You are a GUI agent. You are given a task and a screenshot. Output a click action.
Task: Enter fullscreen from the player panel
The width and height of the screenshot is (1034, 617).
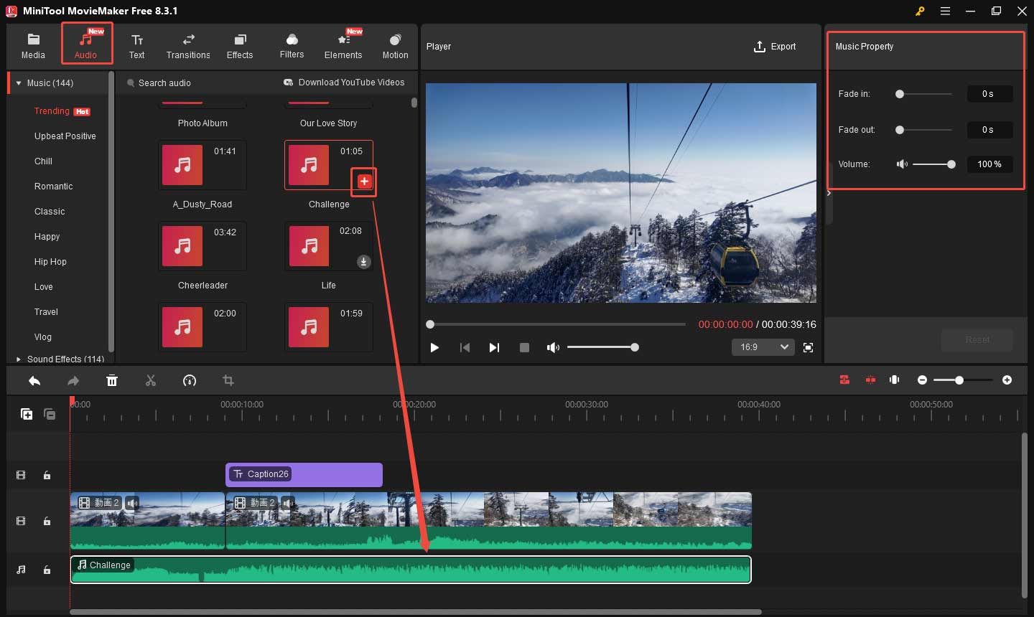pos(808,347)
